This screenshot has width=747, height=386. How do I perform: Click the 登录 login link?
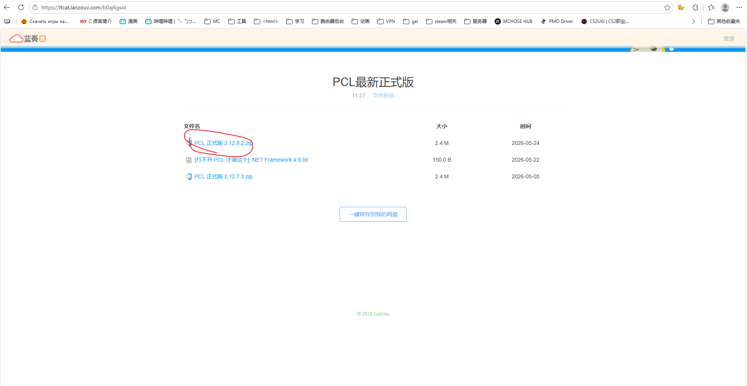729,39
